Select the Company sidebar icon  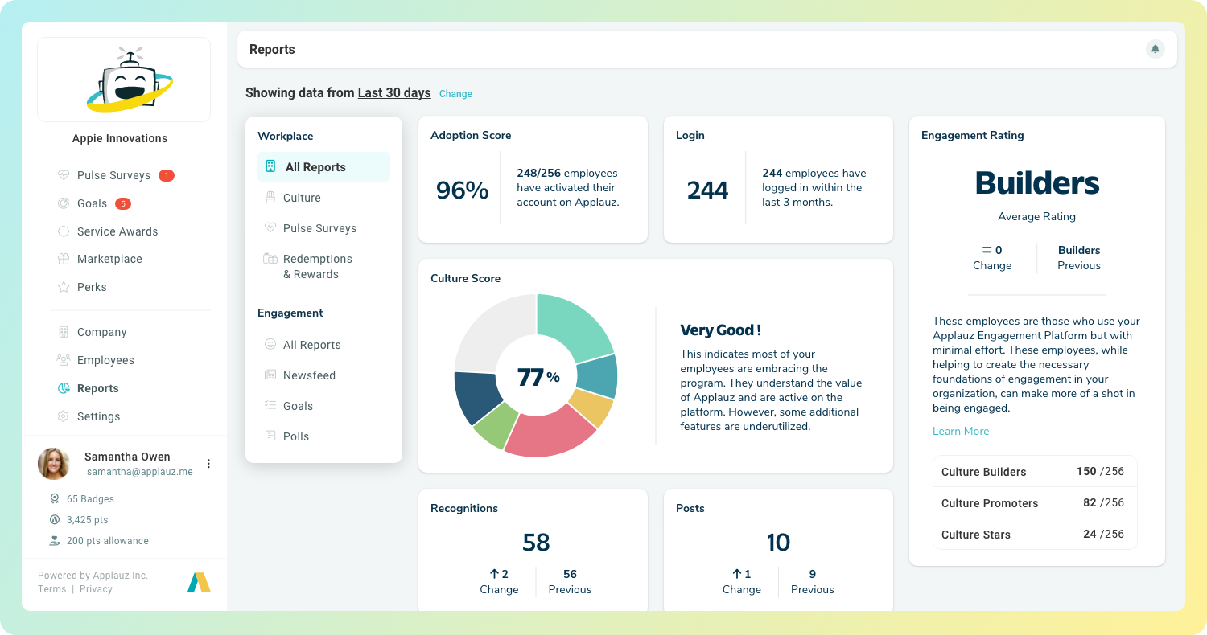[64, 332]
